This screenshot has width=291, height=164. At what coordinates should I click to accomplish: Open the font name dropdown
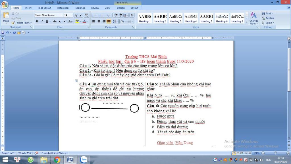point(62,15)
